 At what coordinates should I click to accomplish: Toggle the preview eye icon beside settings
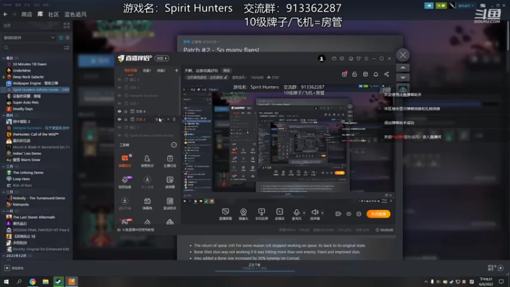point(349,214)
